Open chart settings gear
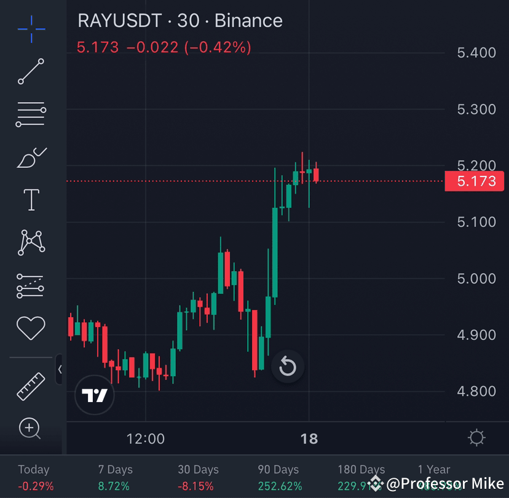This screenshot has height=498, width=509. [x=477, y=438]
